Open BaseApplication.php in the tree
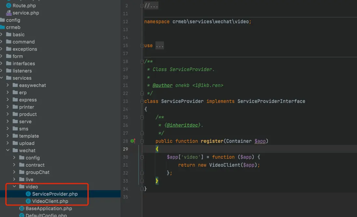Viewport: 357px width, 217px height. (49, 208)
